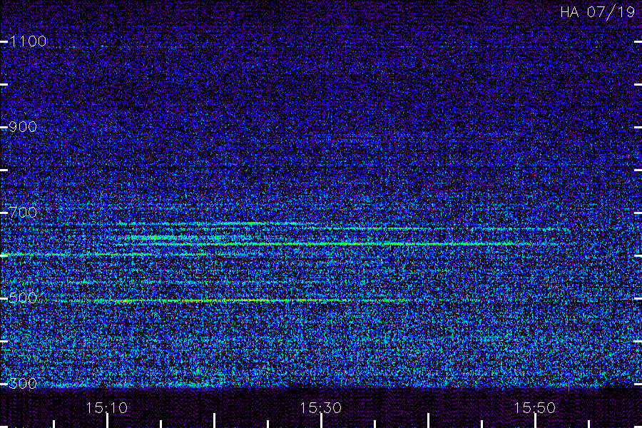Viewport: 642px width, 428px height.
Task: Click the 15:30 time axis label
Action: point(320,407)
